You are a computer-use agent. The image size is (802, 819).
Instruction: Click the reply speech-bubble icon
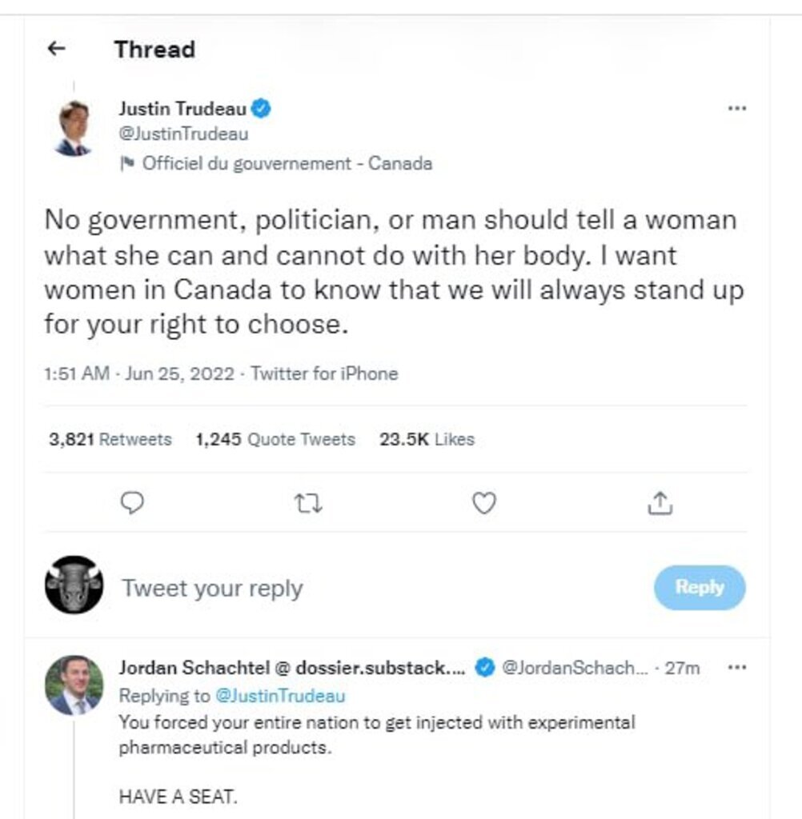134,502
